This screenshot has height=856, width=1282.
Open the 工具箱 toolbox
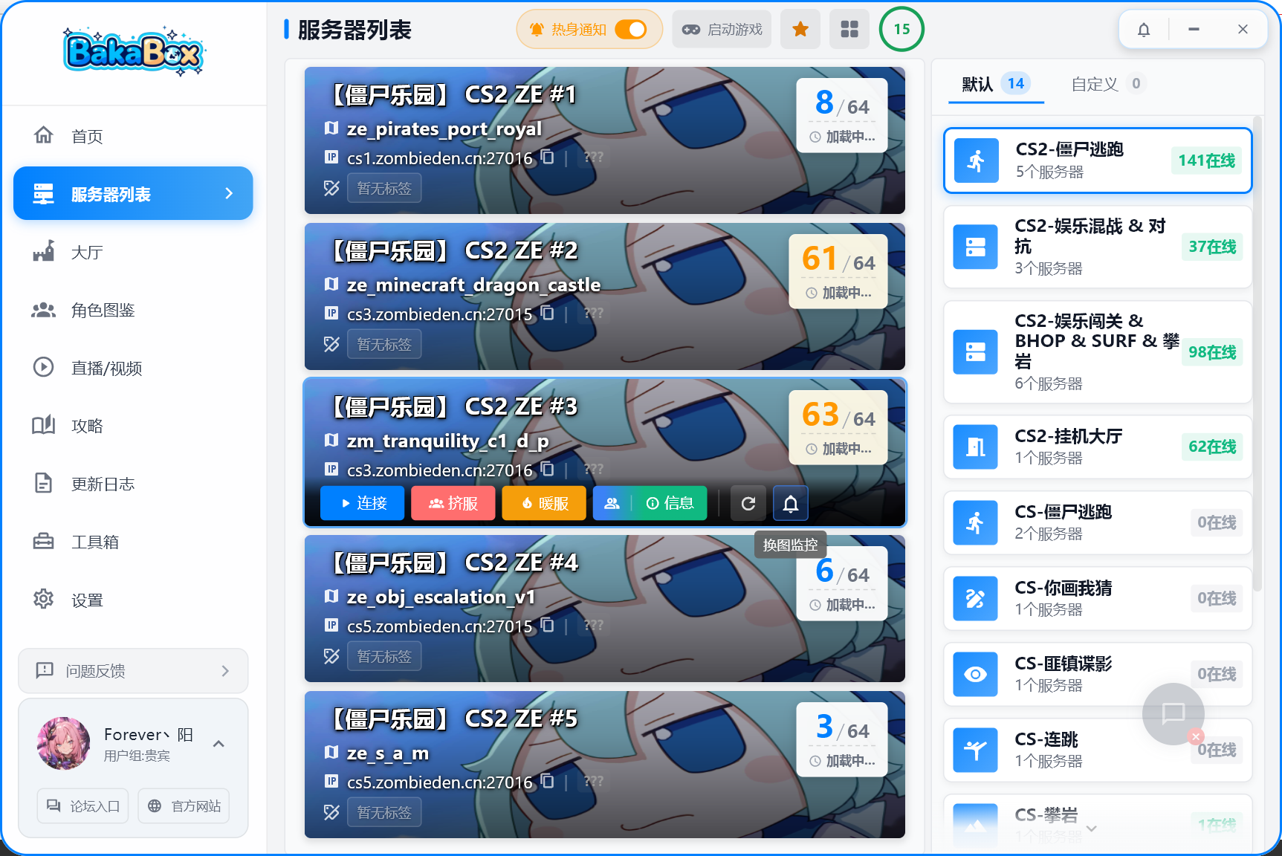click(x=133, y=542)
